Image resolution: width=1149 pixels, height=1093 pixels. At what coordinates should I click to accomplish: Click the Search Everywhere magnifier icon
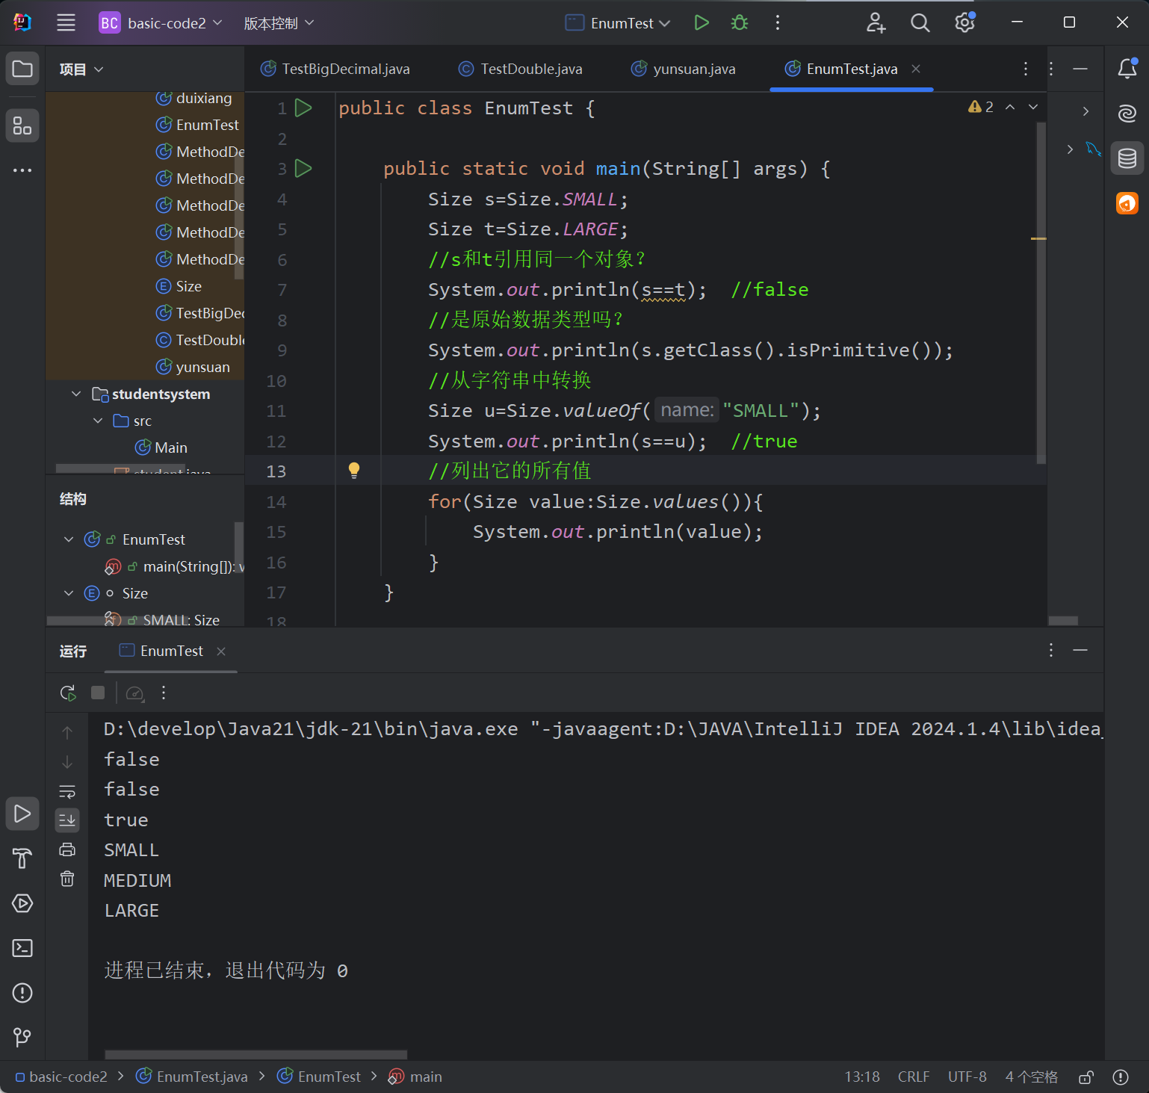click(x=920, y=23)
